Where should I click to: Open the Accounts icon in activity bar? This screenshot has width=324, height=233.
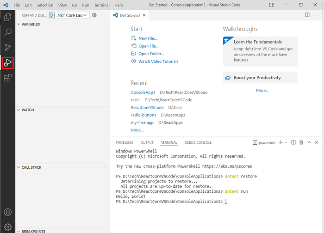[x=8, y=212]
